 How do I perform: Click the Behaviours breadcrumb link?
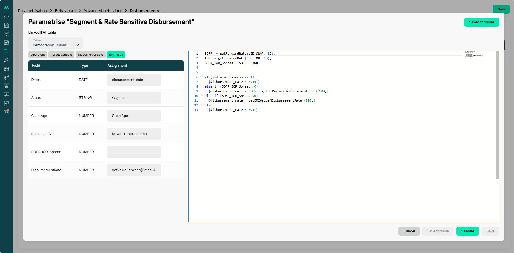tap(65, 11)
